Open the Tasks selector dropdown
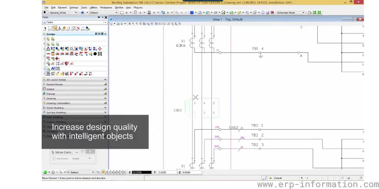This screenshot has width=379, height=189. coord(105,22)
